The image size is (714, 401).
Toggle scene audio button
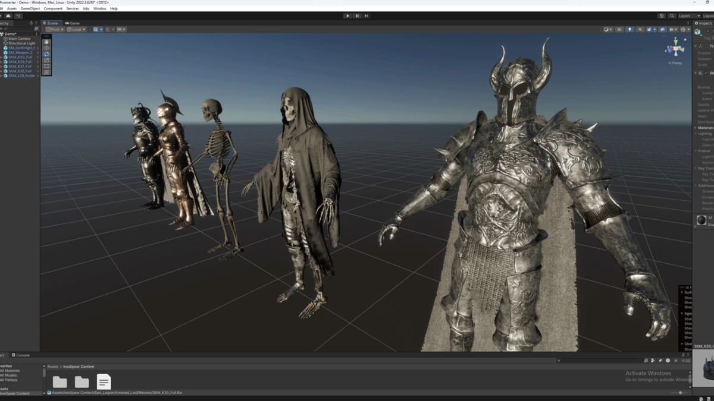tap(640, 29)
